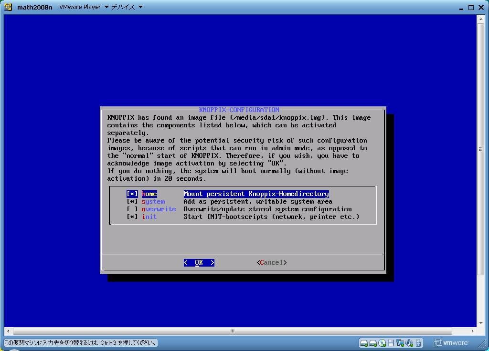Click the network adapter status icon
The image size is (489, 351).
click(x=400, y=343)
